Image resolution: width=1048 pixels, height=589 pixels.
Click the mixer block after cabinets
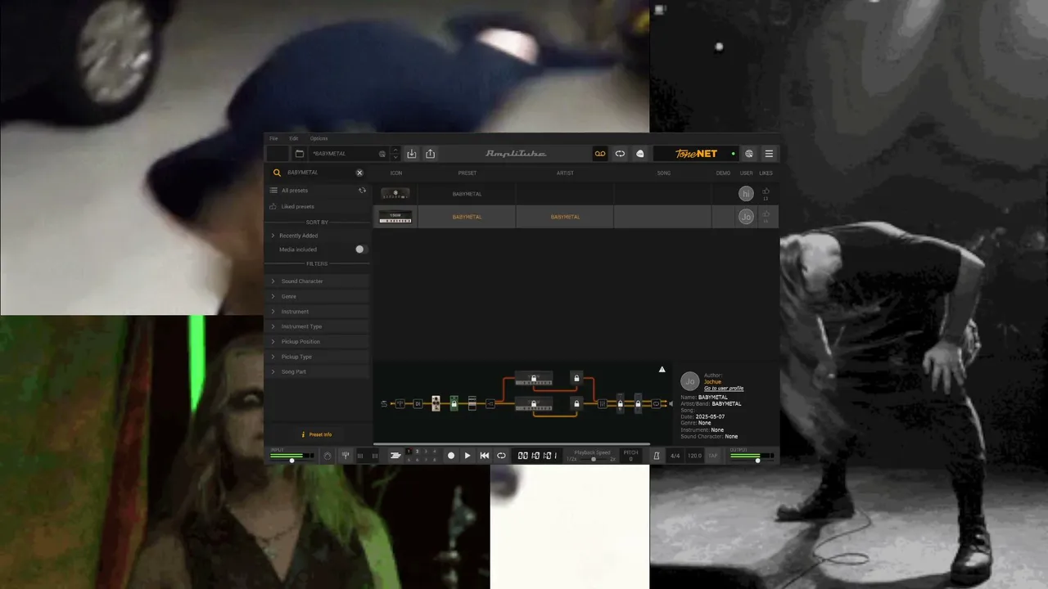(603, 403)
